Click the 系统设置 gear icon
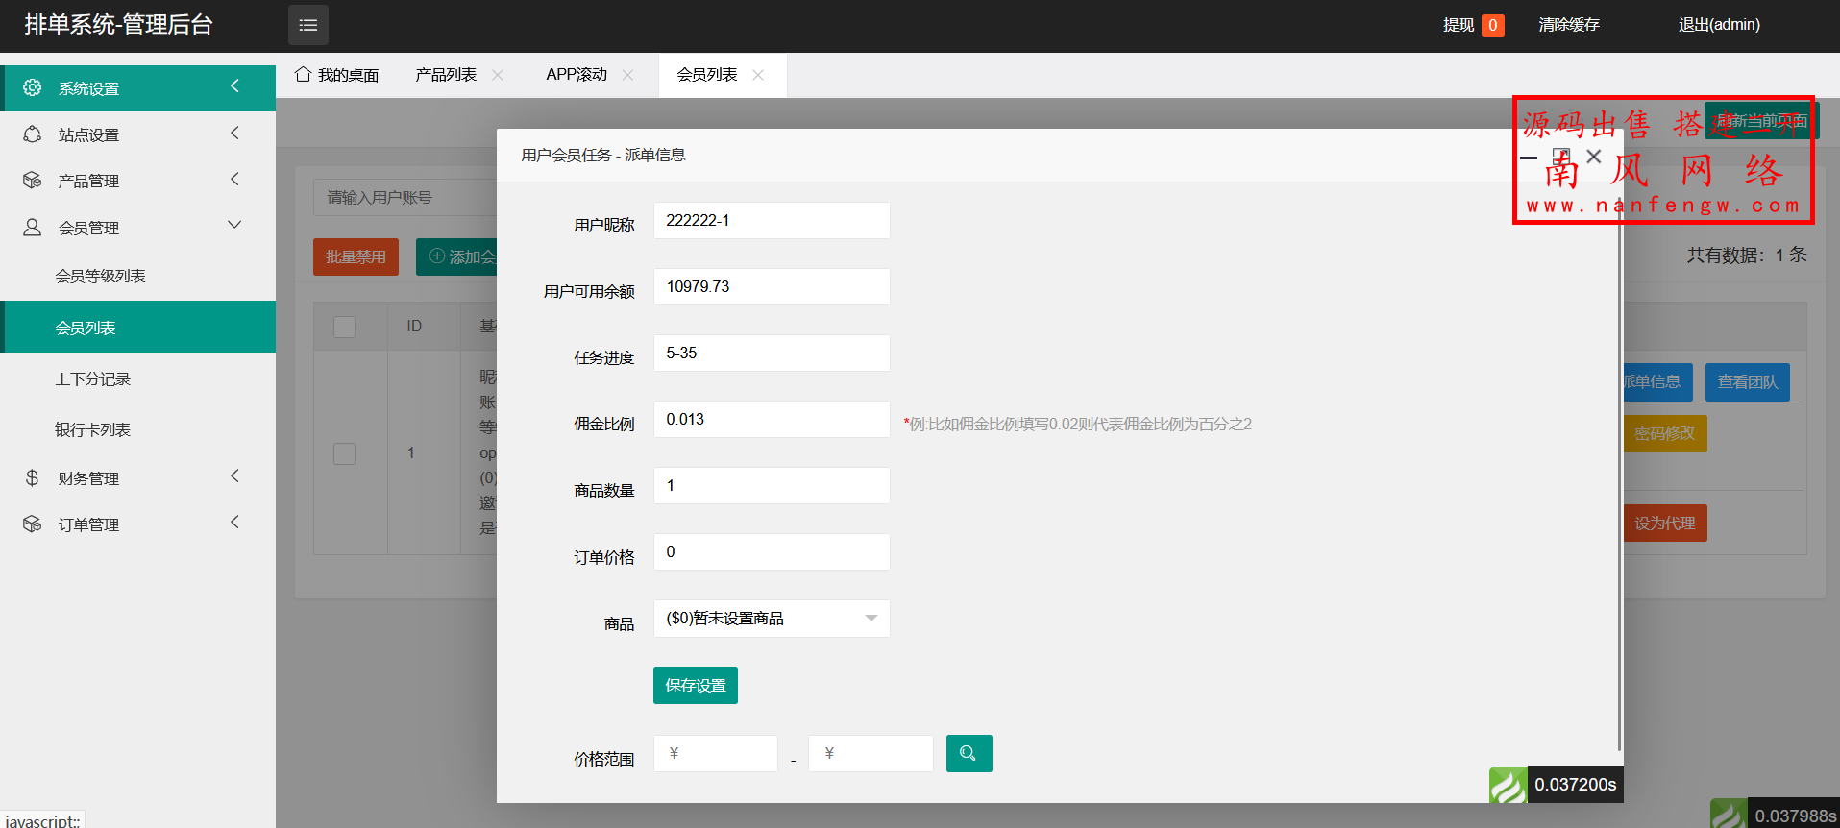This screenshot has width=1840, height=828. pyautogui.click(x=32, y=87)
